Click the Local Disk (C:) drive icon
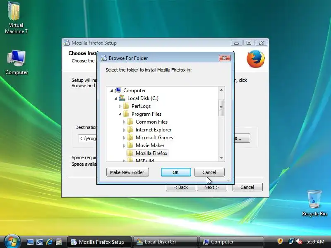The width and height of the screenshot is (331, 248). 122,98
